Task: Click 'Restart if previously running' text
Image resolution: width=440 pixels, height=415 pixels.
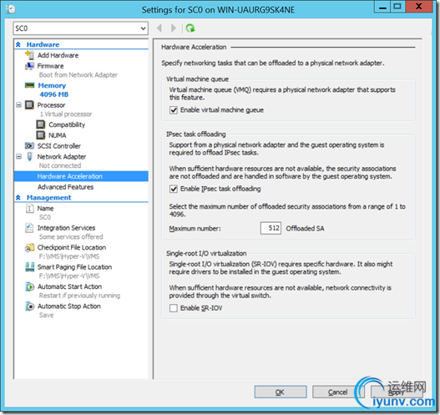Action: (x=79, y=296)
